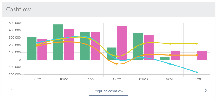Image resolution: width=217 pixels, height=102 pixels.
Task: Click the left arrow to show previous months
Action: pos(11,91)
